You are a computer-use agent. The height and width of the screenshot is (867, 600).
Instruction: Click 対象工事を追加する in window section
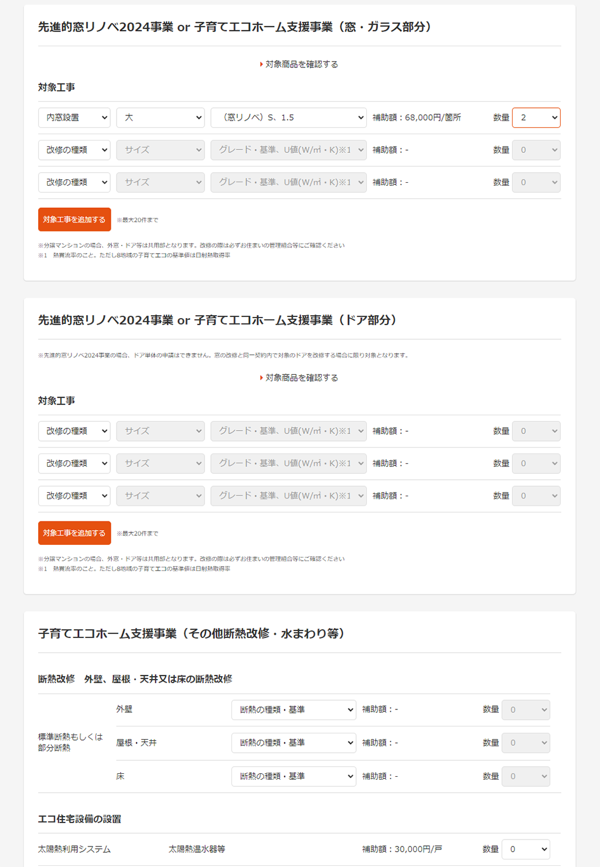[x=74, y=219]
